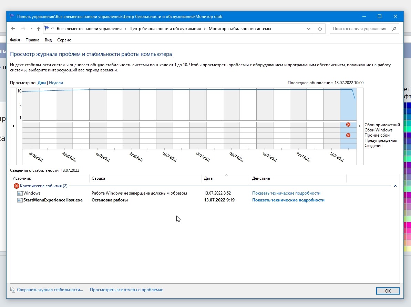Viewport: 411px width, 307px height.
Task: Show technical details for Windows shutdown event
Action: tap(286, 193)
